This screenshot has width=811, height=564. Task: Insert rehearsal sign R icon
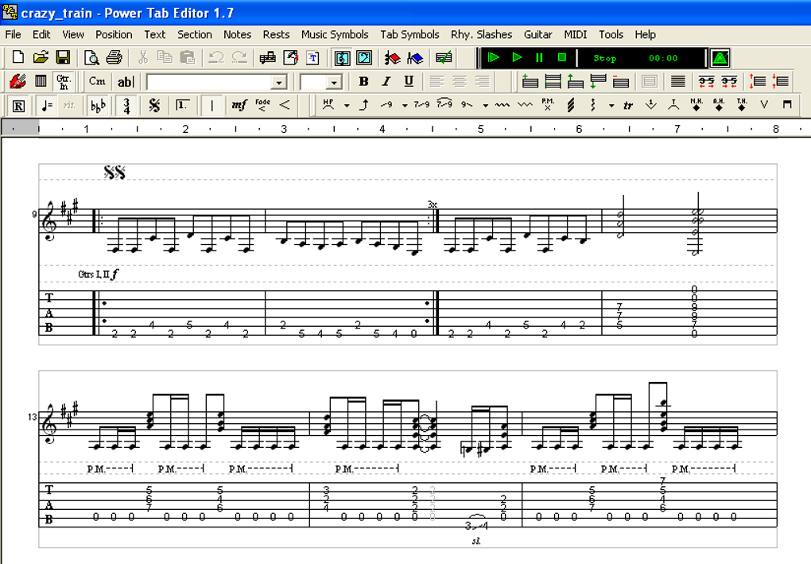18,106
